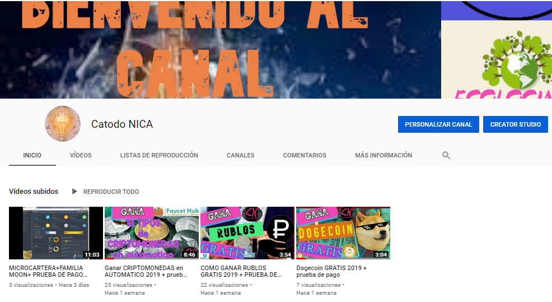Click the Catodo NICA channel name

[x=122, y=124]
